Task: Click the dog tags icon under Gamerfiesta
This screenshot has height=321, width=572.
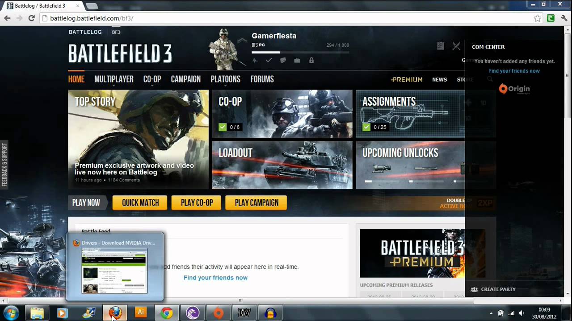Action: point(283,60)
